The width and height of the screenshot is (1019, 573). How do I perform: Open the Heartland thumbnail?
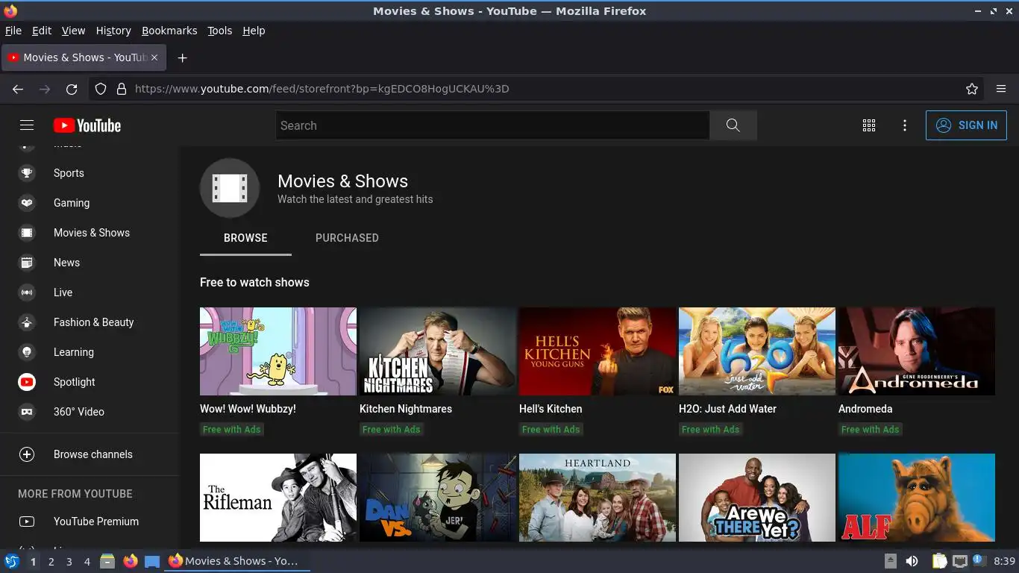click(x=598, y=498)
